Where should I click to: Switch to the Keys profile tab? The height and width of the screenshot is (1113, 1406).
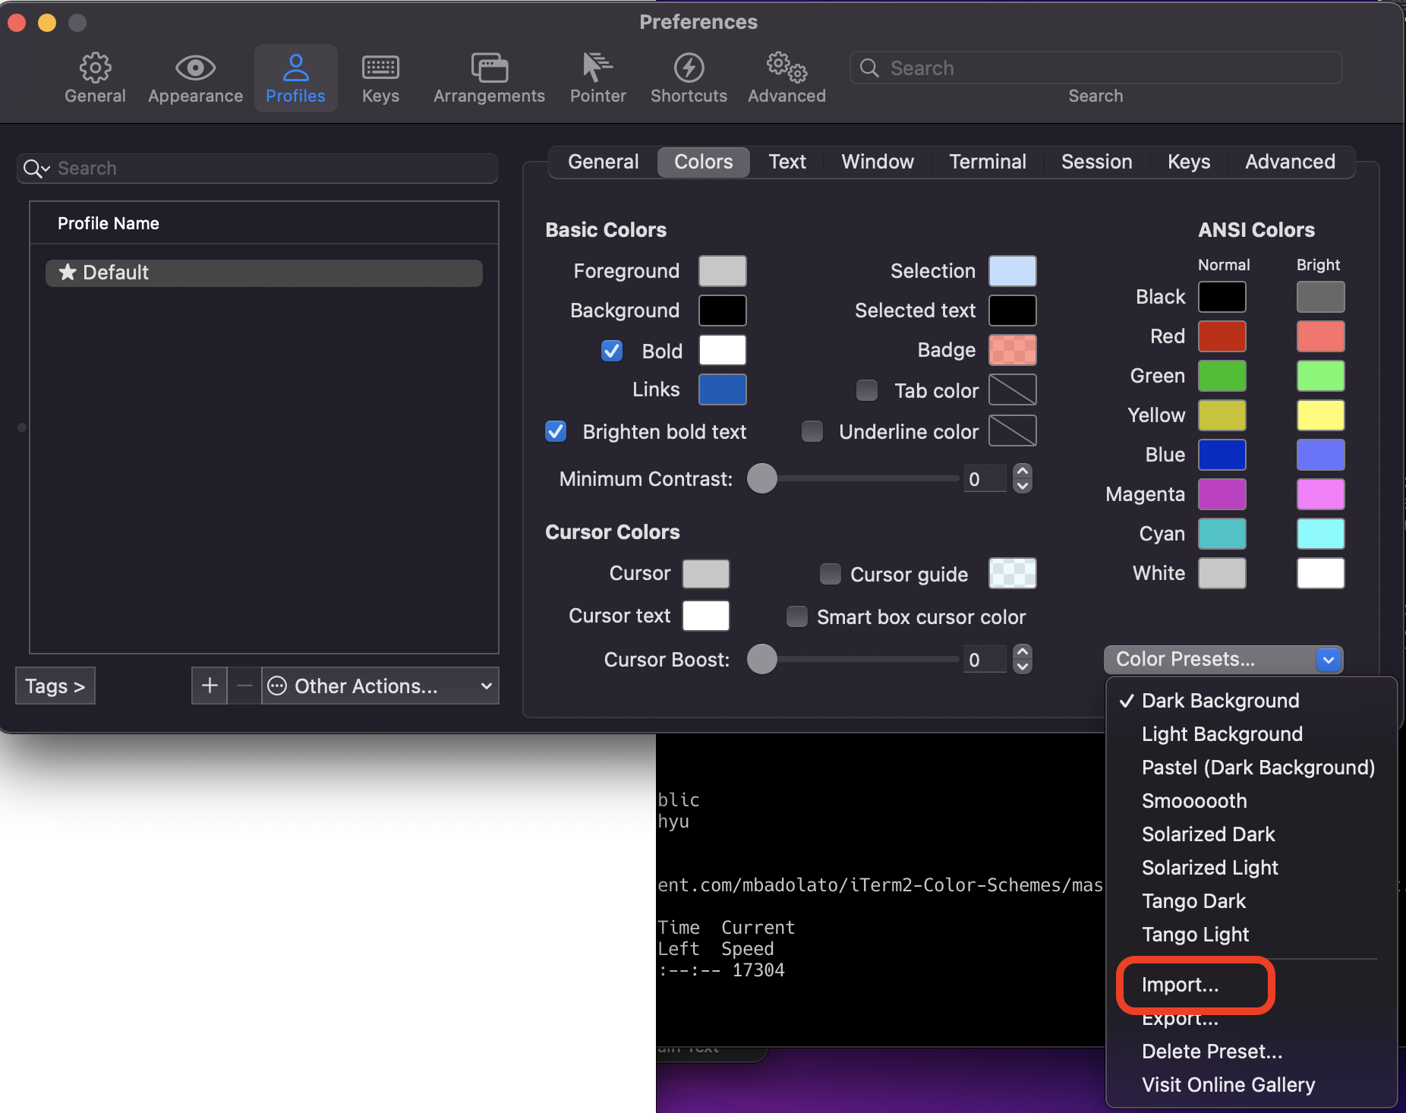(x=1189, y=162)
